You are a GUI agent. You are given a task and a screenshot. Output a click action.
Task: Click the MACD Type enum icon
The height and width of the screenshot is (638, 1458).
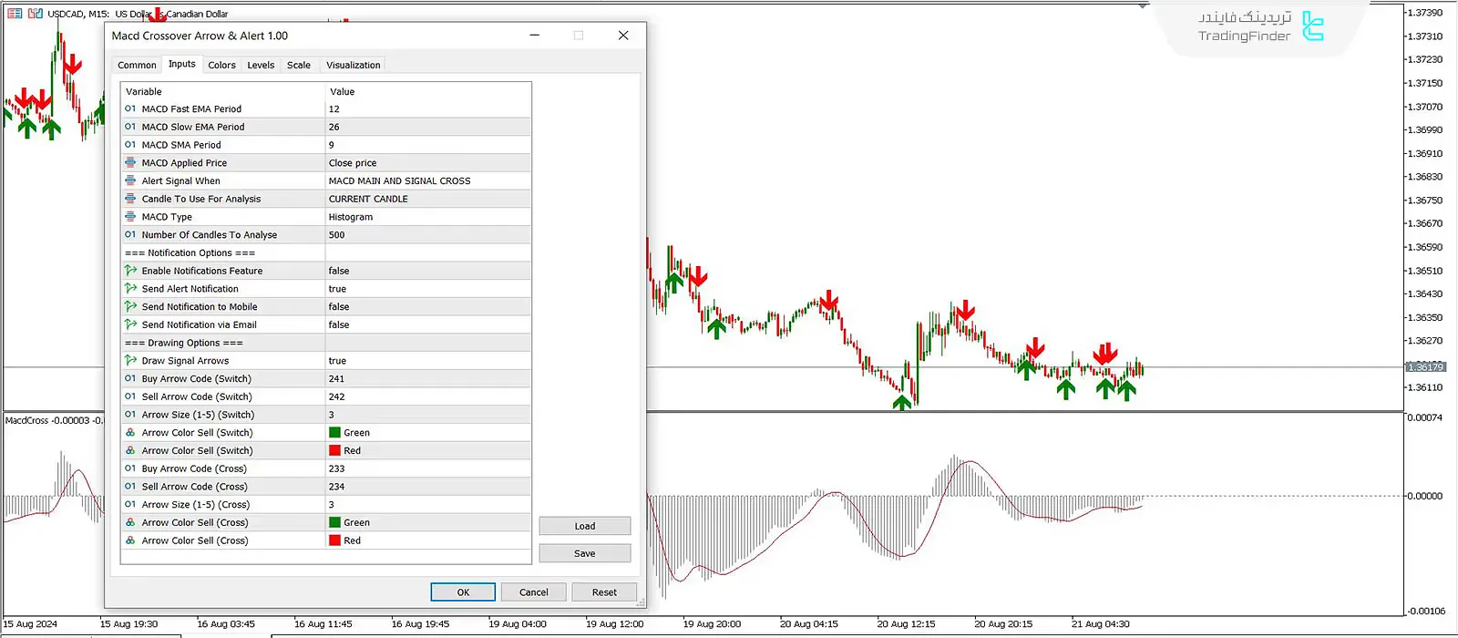point(130,216)
